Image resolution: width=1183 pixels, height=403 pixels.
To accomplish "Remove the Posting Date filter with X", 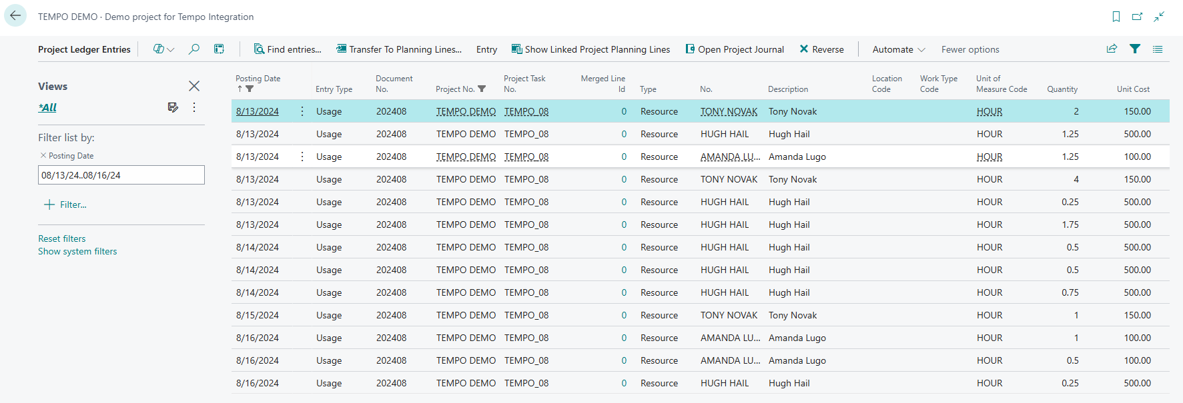I will [43, 155].
